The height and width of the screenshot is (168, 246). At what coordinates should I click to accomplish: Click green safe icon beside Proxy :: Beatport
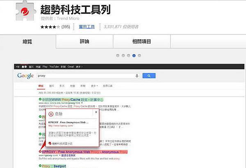click(40, 166)
